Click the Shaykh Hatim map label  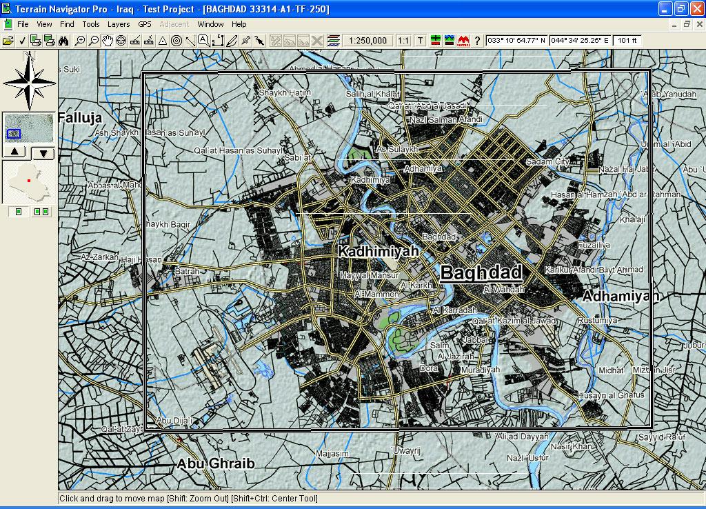pos(285,93)
